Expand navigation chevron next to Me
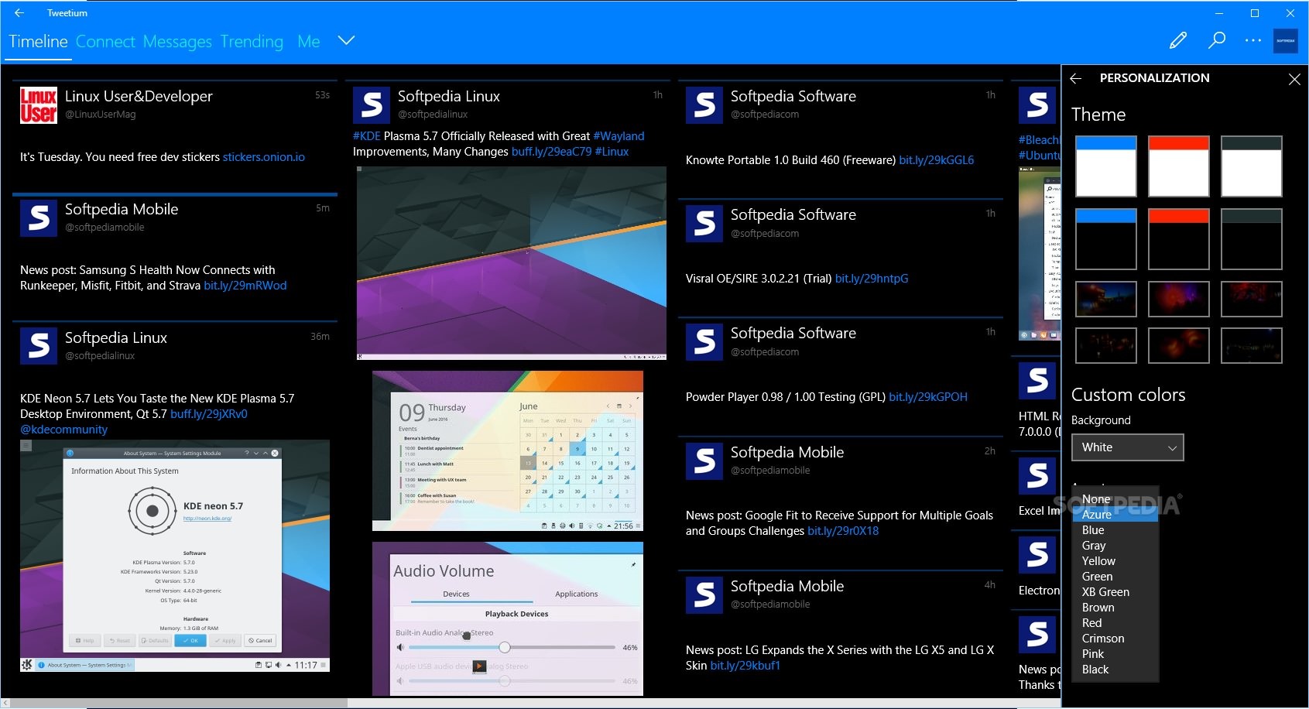Screen dimensions: 1309x709 [346, 40]
